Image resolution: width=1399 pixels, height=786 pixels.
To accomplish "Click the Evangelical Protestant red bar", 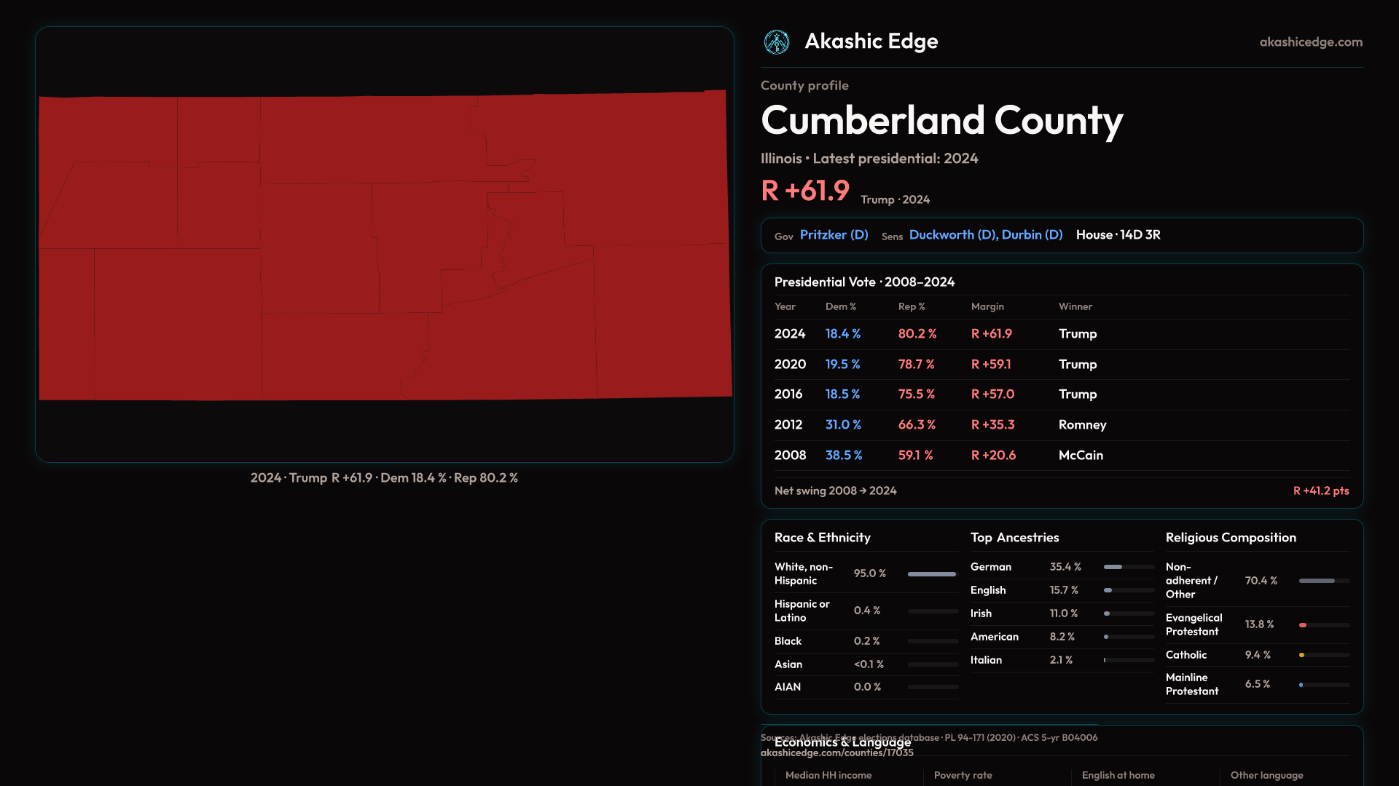I will (1303, 625).
